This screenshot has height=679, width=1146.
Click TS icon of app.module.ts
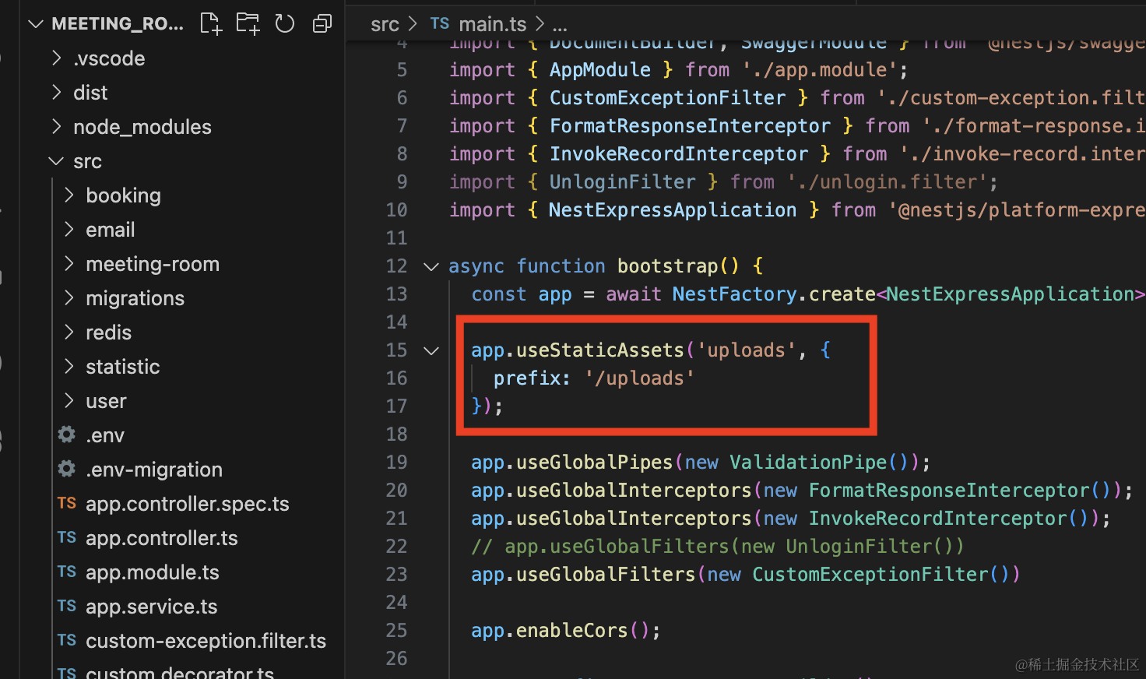coord(67,572)
